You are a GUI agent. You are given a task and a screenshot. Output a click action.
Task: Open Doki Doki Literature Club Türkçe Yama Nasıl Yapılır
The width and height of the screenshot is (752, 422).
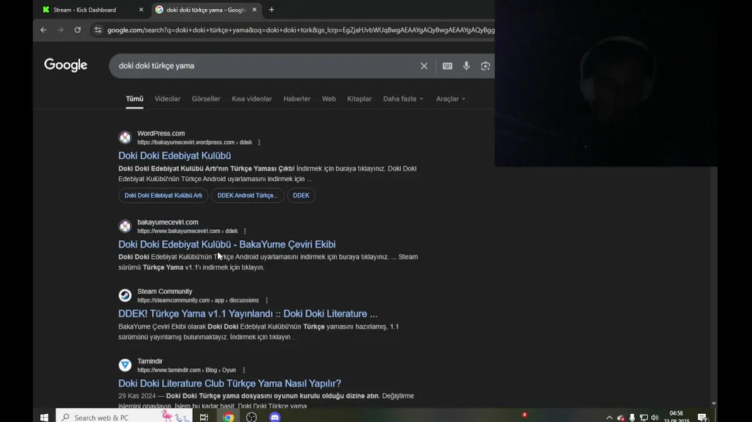(230, 383)
